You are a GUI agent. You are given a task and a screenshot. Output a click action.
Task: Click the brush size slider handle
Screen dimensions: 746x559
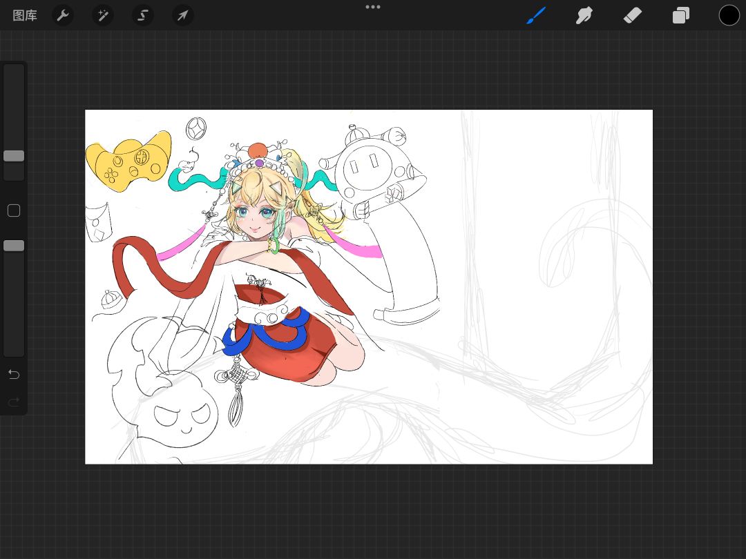pos(14,156)
